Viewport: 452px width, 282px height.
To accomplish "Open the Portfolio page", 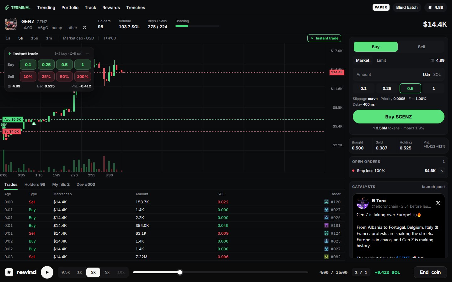I will tap(70, 8).
